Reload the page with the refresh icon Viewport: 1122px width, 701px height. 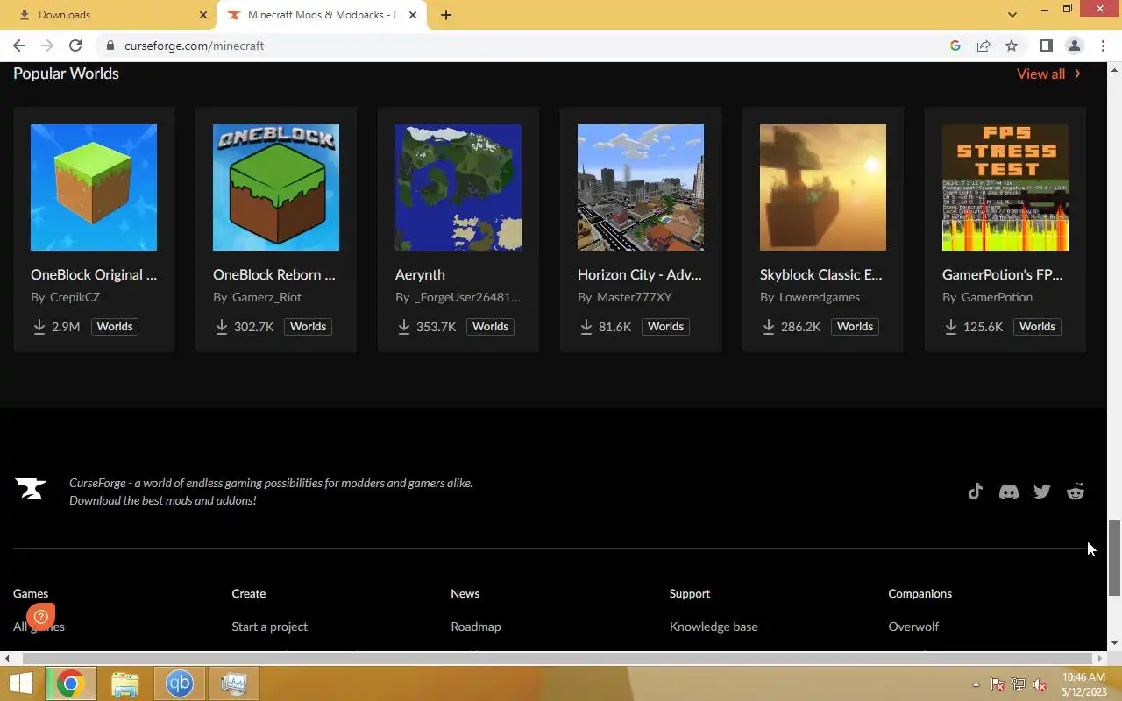[75, 46]
